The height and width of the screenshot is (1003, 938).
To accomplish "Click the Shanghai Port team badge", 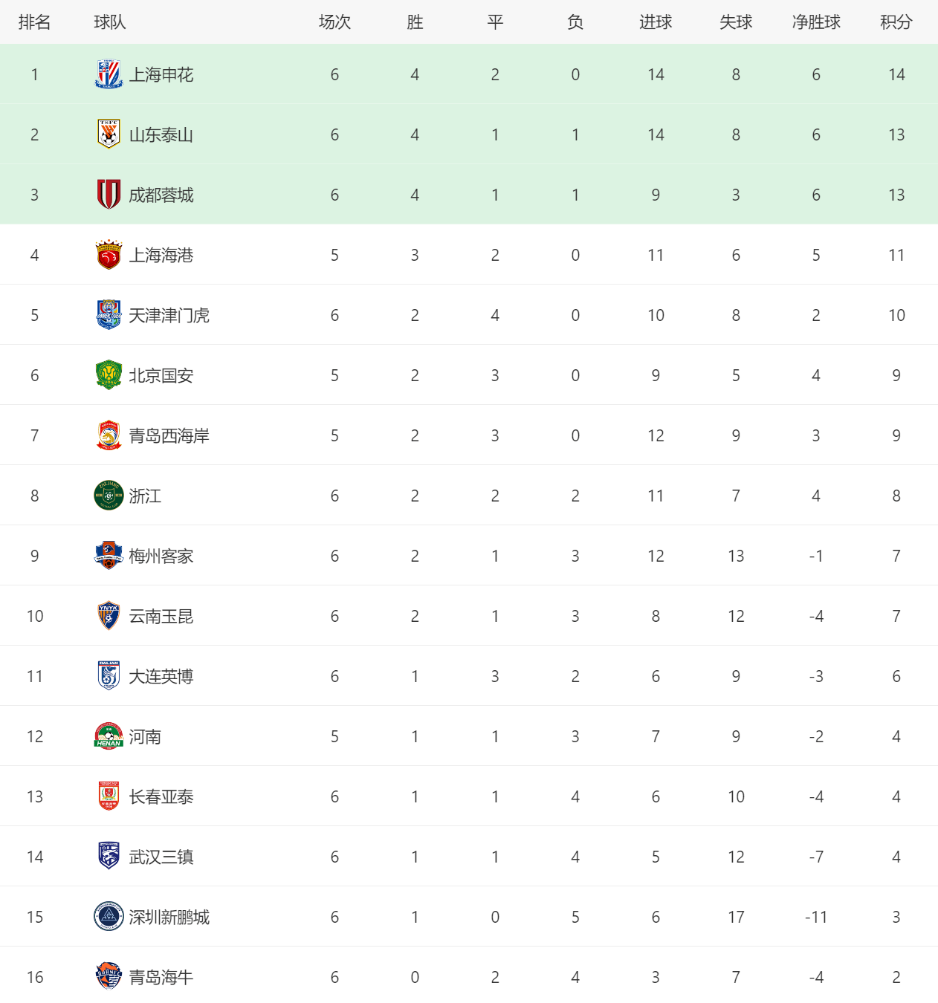I will 109,255.
